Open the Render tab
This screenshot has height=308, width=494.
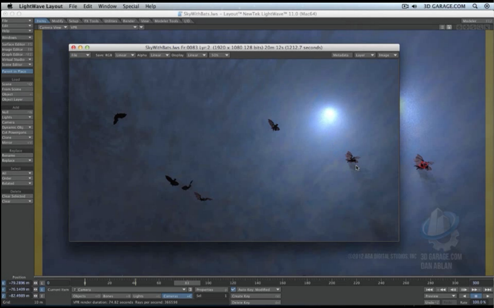pos(129,21)
